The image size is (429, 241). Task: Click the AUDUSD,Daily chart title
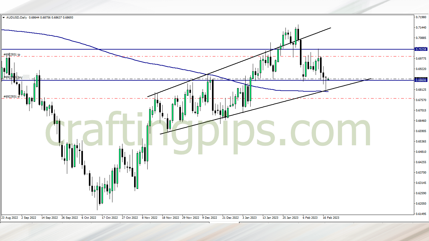point(16,18)
